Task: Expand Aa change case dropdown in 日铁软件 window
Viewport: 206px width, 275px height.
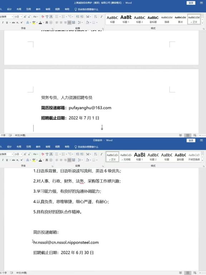Action: pyautogui.click(x=35, y=154)
